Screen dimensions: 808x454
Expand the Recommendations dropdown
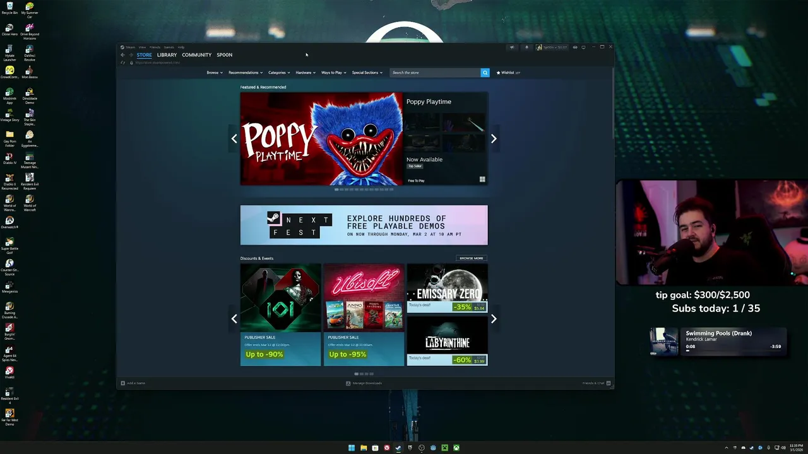pyautogui.click(x=246, y=73)
